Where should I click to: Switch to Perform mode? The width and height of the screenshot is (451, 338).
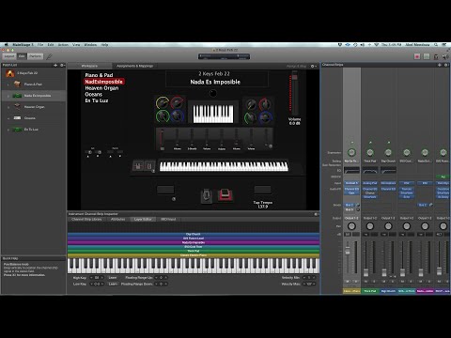tap(35, 56)
